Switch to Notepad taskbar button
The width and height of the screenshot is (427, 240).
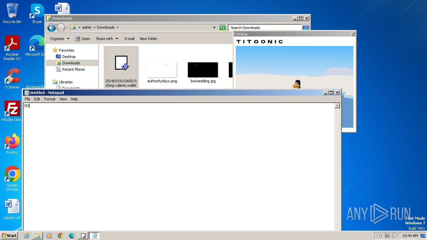(x=94, y=236)
